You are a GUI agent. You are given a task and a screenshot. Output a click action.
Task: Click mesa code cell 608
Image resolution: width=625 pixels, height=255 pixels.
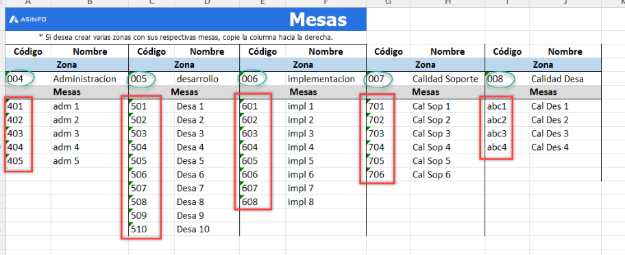pyautogui.click(x=262, y=202)
